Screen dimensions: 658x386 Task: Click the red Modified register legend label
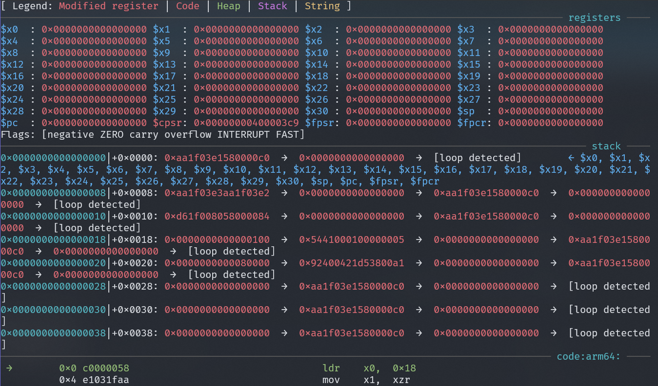108,6
